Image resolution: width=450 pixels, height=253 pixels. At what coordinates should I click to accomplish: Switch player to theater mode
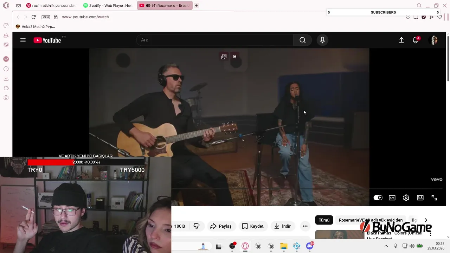coord(420,198)
